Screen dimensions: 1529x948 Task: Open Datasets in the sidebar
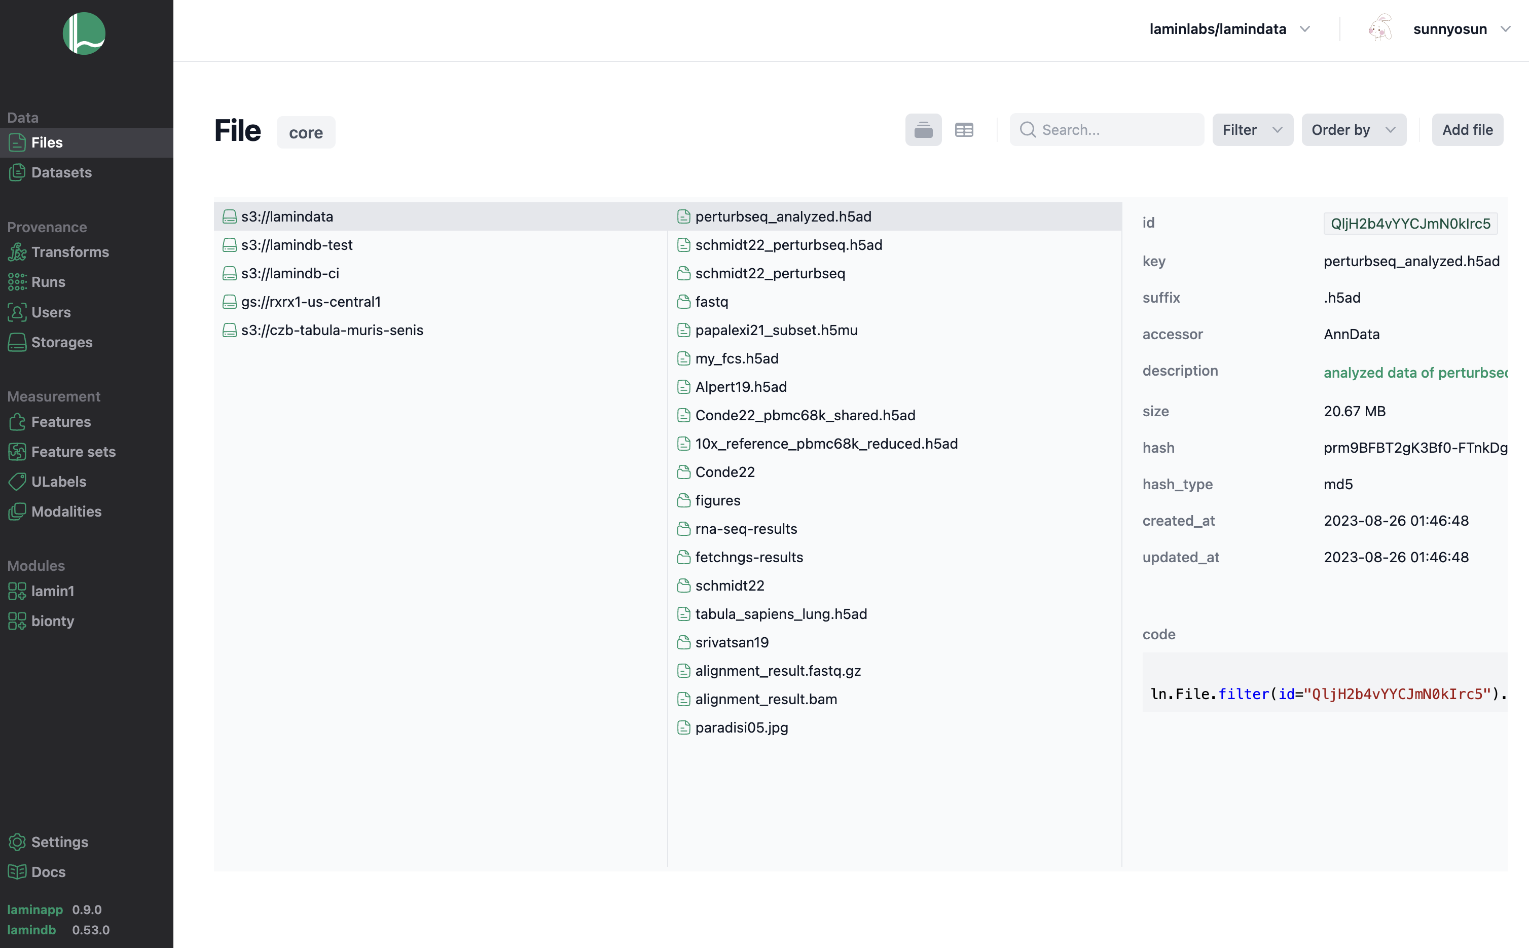[x=87, y=172]
